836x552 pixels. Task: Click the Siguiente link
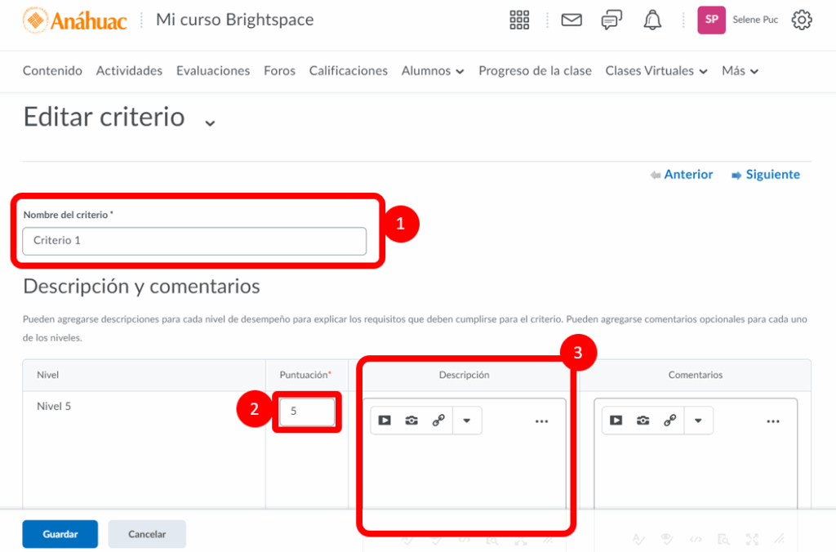(x=766, y=175)
